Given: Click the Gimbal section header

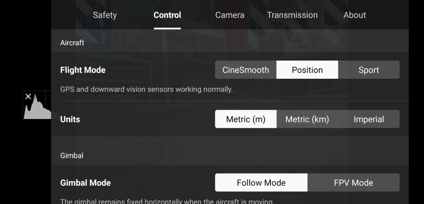Looking at the screenshot, I should (x=72, y=155).
